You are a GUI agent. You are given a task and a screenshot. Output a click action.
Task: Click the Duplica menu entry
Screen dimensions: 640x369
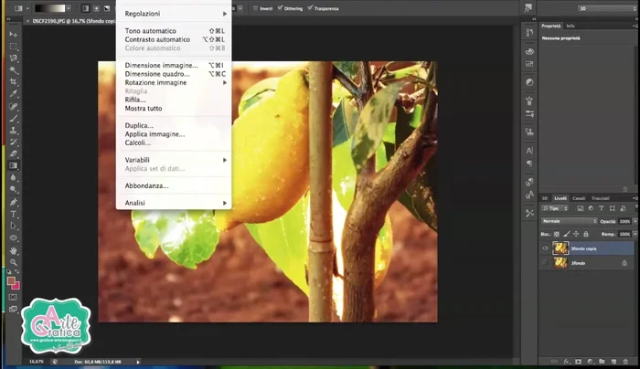(x=139, y=125)
